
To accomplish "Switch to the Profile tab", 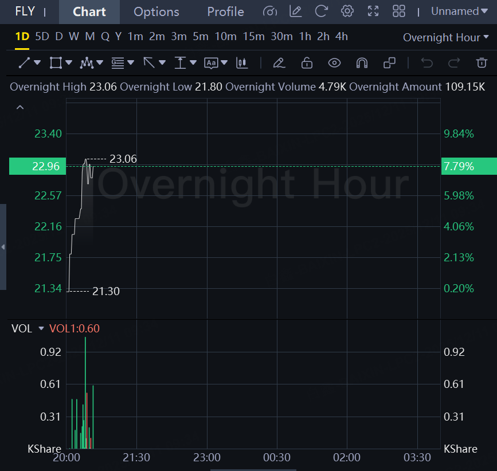I will tap(225, 12).
